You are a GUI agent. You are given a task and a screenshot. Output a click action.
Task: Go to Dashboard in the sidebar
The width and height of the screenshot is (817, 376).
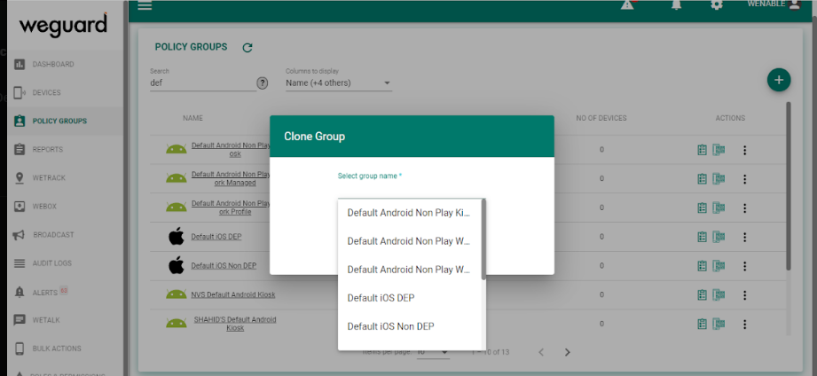(53, 64)
